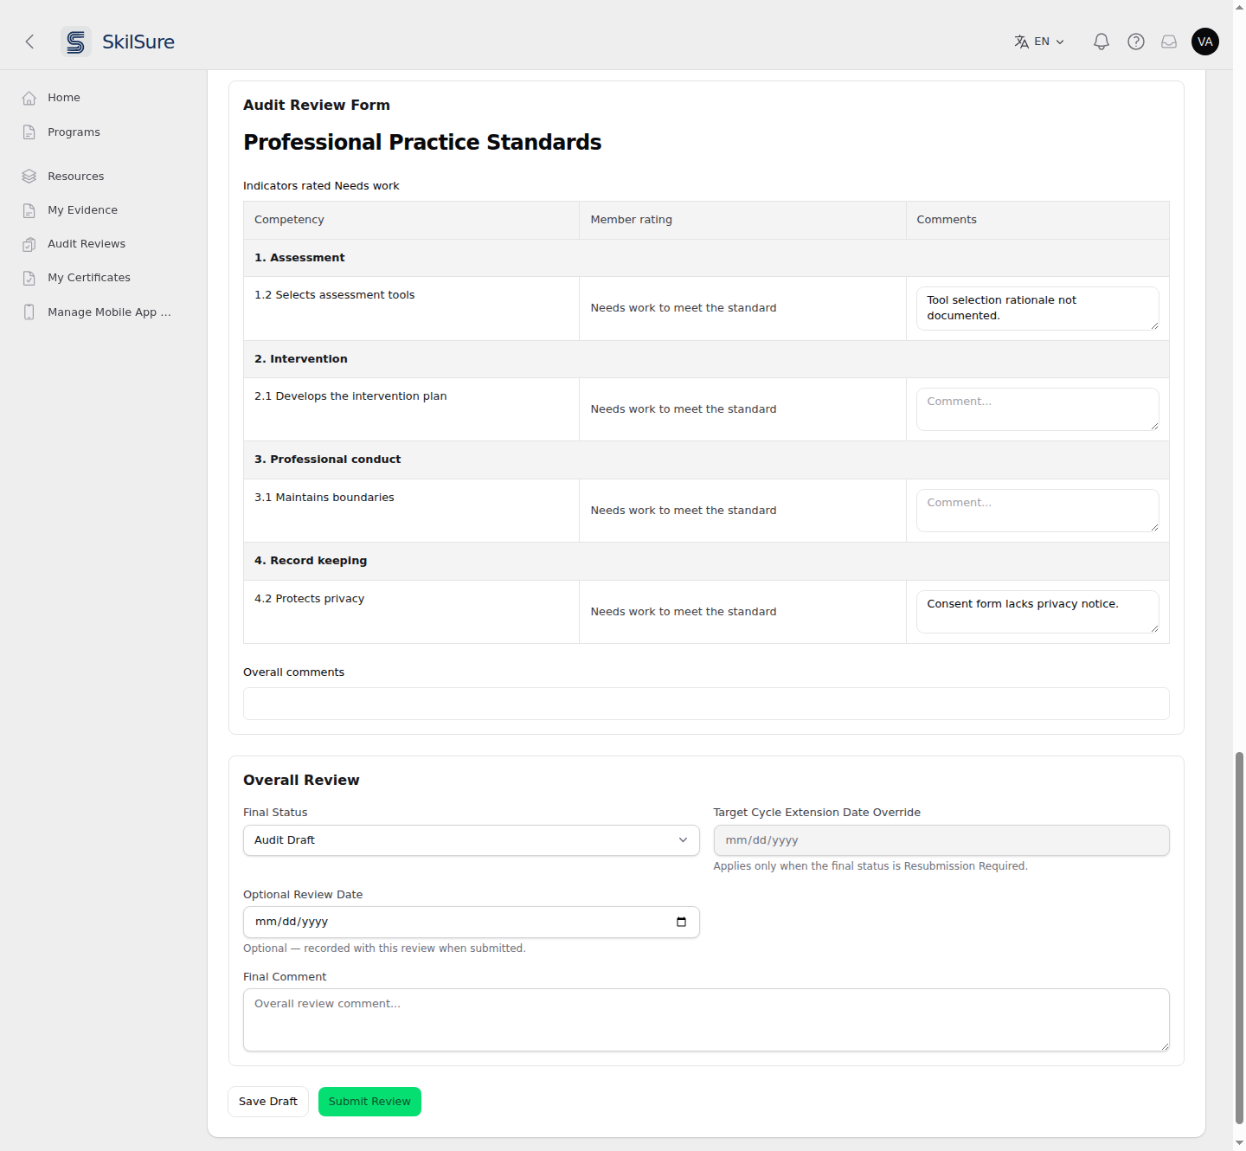Viewport: 1246px width, 1151px height.
Task: Click the Final Comment text area
Action: (706, 1020)
